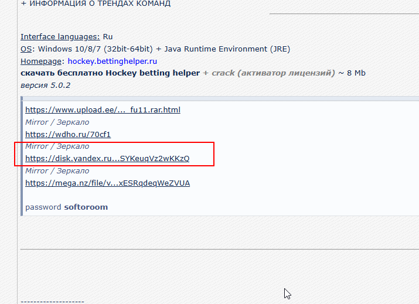Screen dimensions: 419x304
Task: Click the 'Homepage' underlined label
Action: (41, 62)
